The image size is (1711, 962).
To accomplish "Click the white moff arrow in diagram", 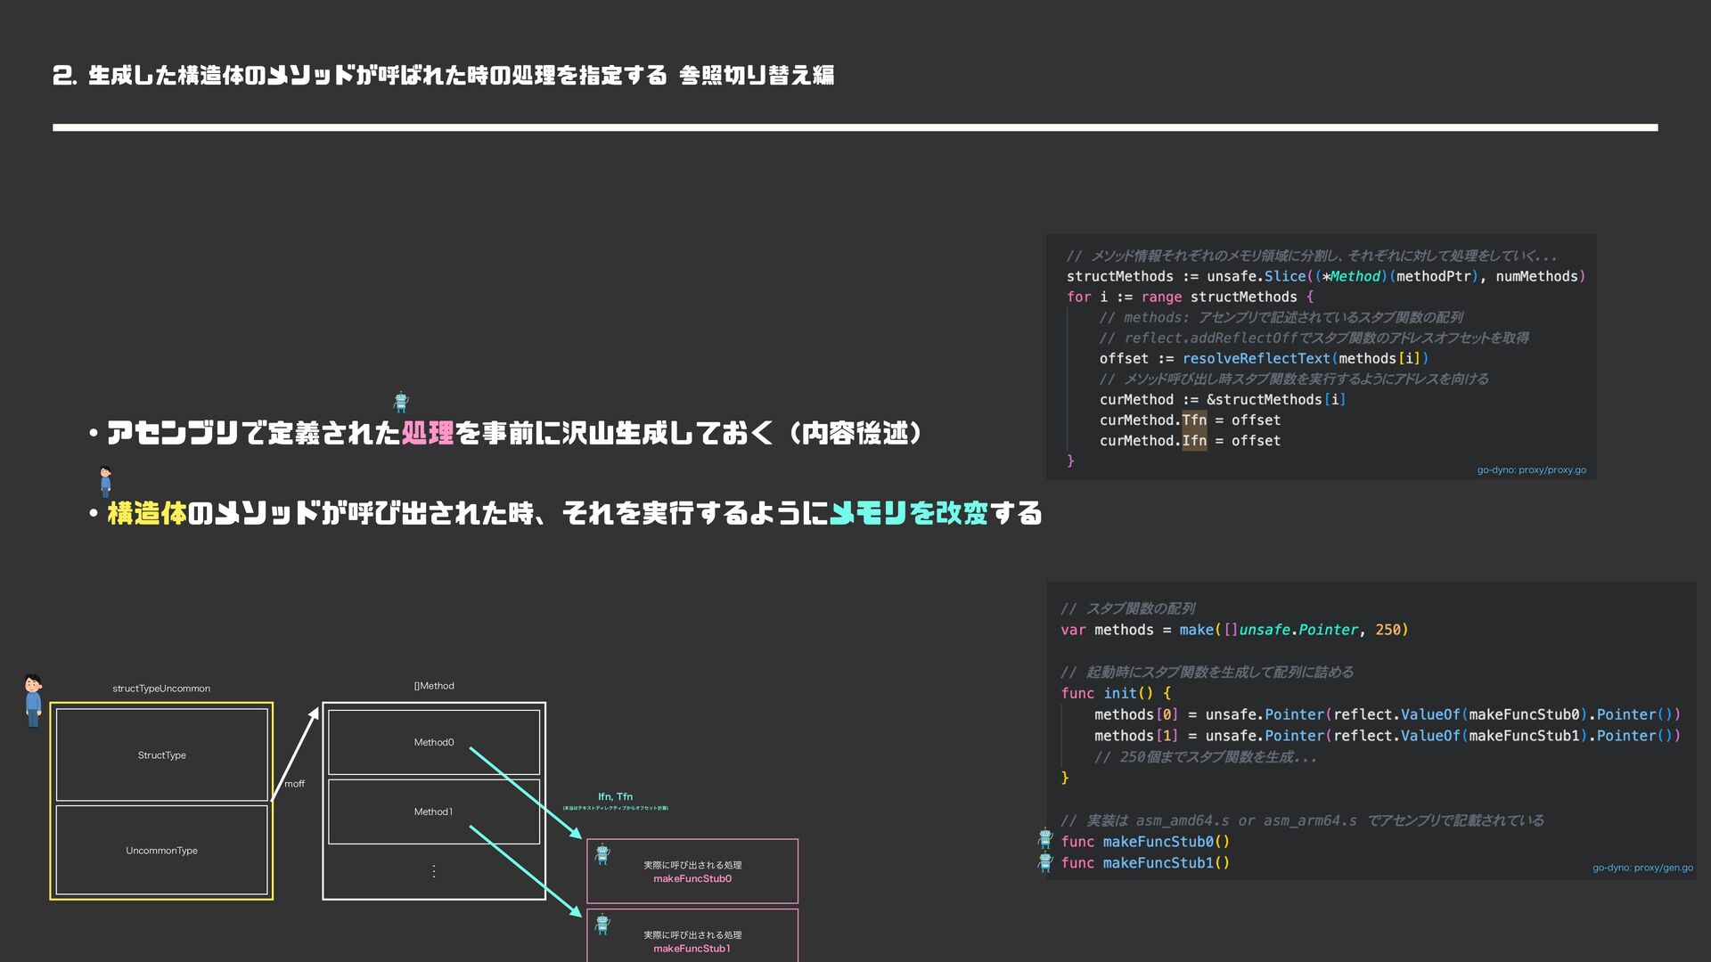I will pos(295,753).
